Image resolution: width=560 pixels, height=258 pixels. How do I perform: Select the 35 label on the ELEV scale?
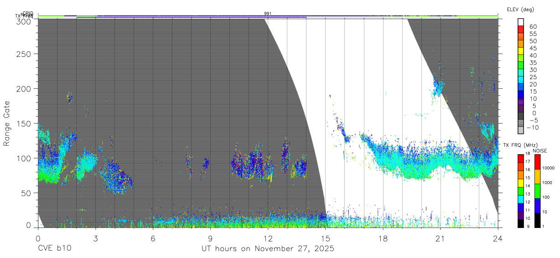533,63
